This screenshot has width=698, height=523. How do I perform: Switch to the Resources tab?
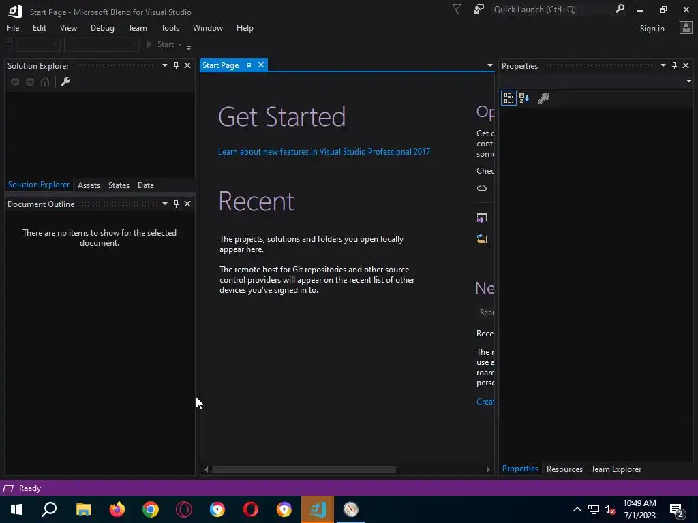click(x=564, y=469)
